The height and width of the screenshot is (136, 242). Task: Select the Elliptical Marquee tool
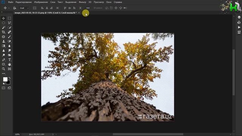point(3,23)
